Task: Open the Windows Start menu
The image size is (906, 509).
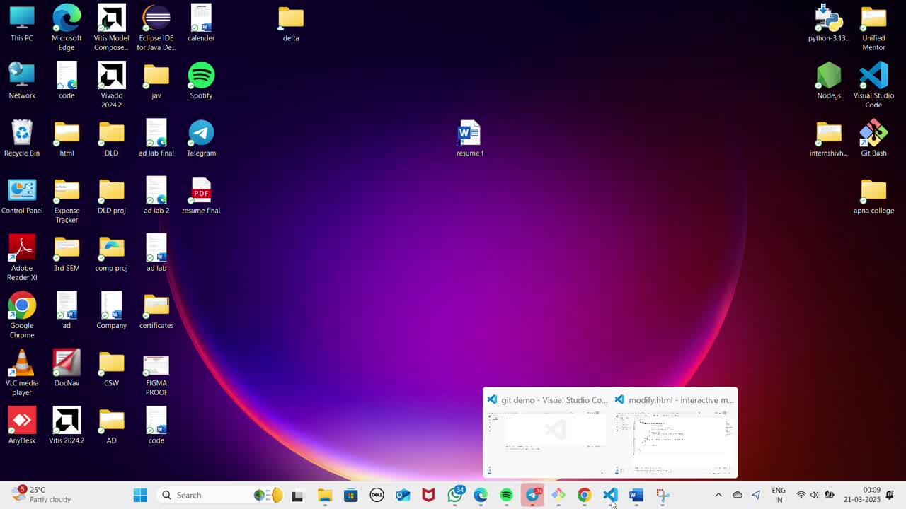Action: coord(140,495)
